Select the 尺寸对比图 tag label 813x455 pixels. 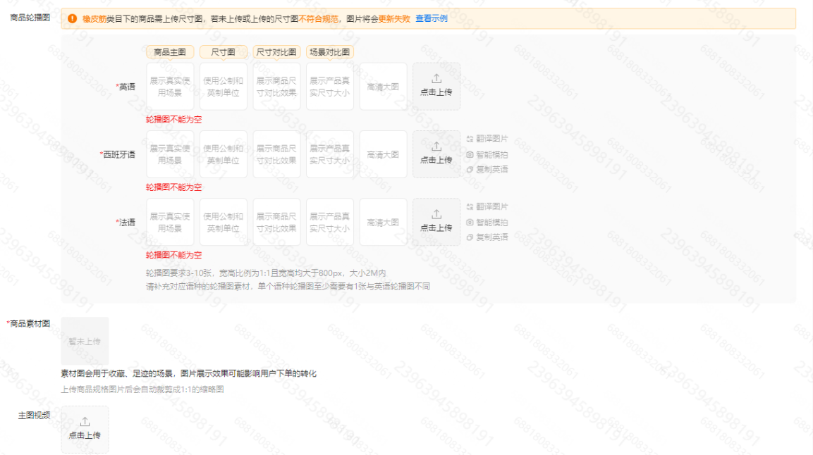click(x=276, y=51)
